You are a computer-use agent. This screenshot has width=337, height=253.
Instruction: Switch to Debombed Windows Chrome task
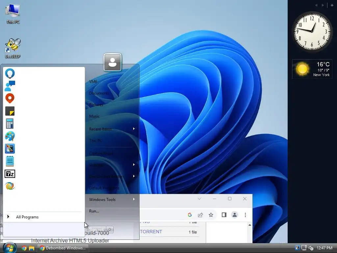pos(63,248)
